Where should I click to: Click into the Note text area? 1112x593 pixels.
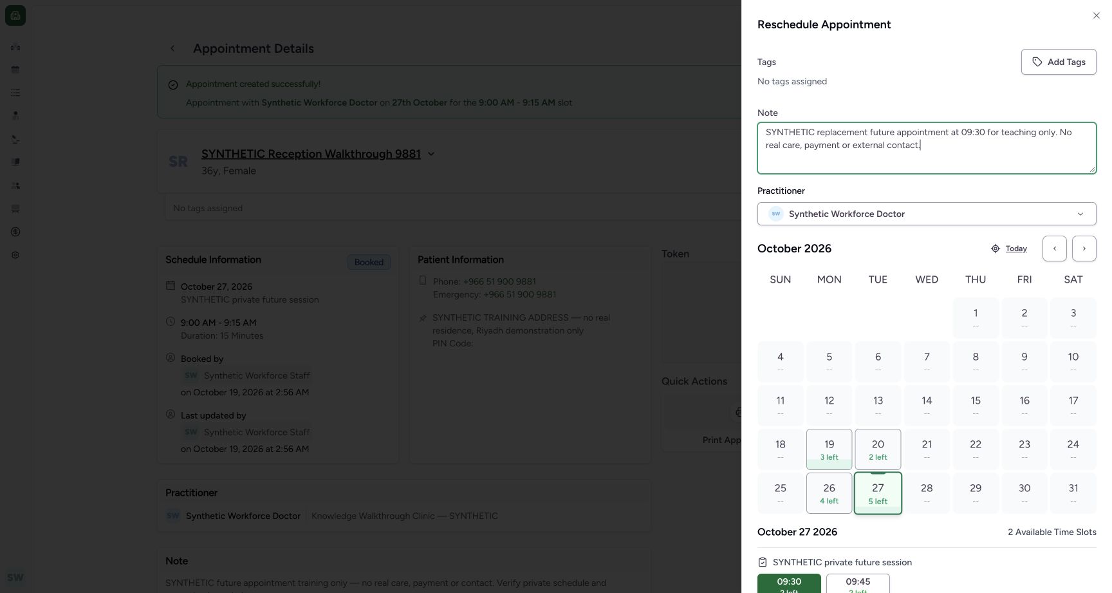[927, 148]
